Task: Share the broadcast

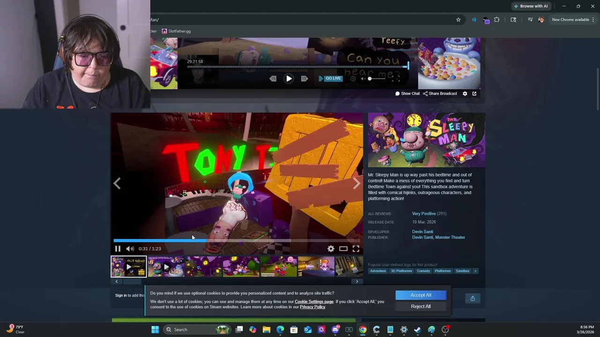Action: (440, 94)
